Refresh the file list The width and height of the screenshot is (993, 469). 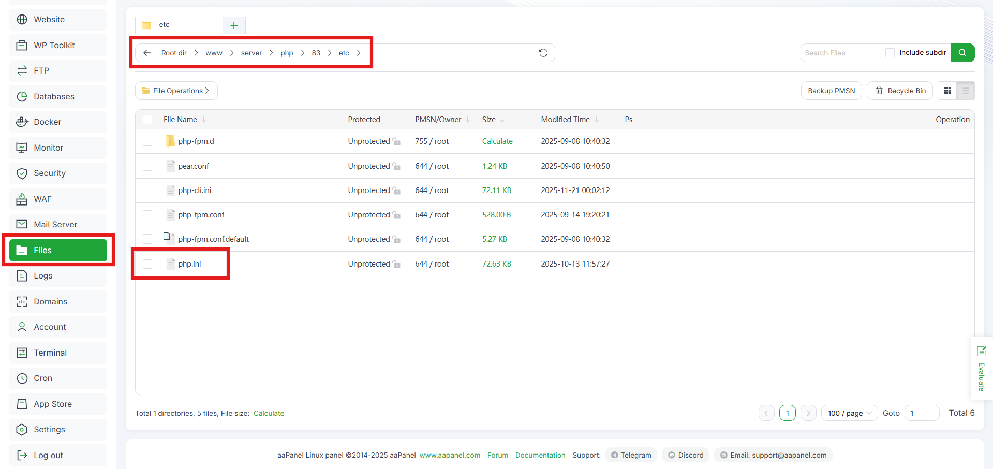click(543, 53)
